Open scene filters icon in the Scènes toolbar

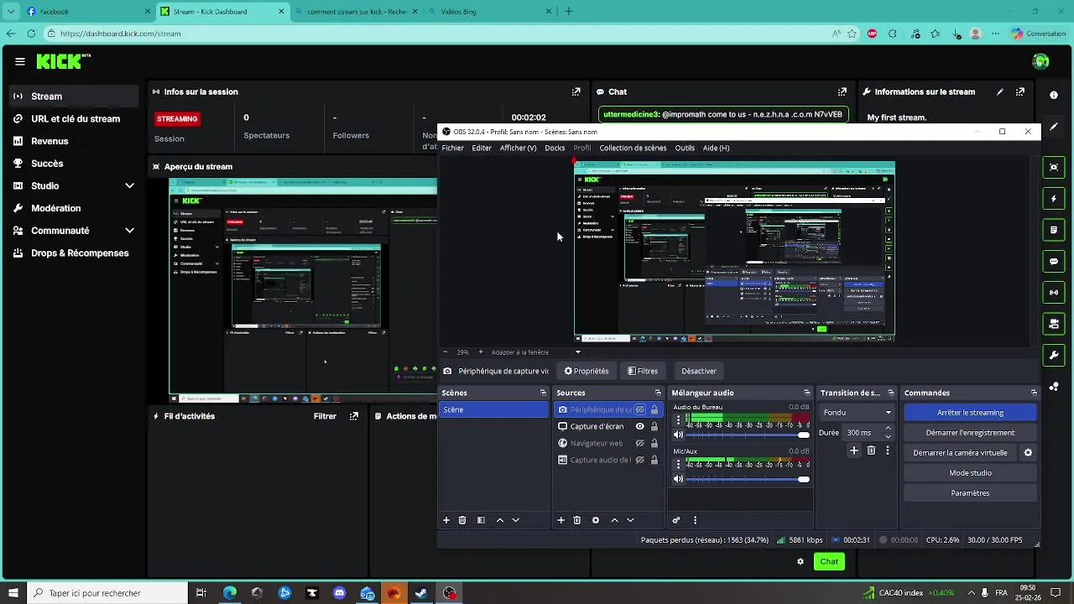click(481, 520)
